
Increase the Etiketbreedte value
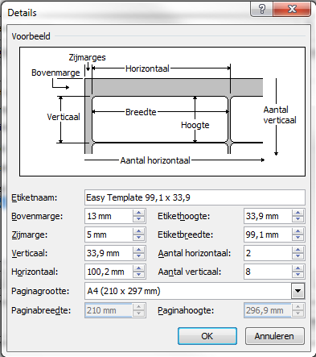[298, 231]
